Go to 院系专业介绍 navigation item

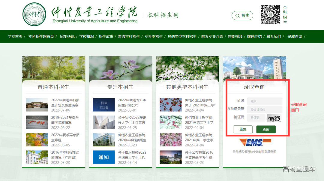coord(212,36)
